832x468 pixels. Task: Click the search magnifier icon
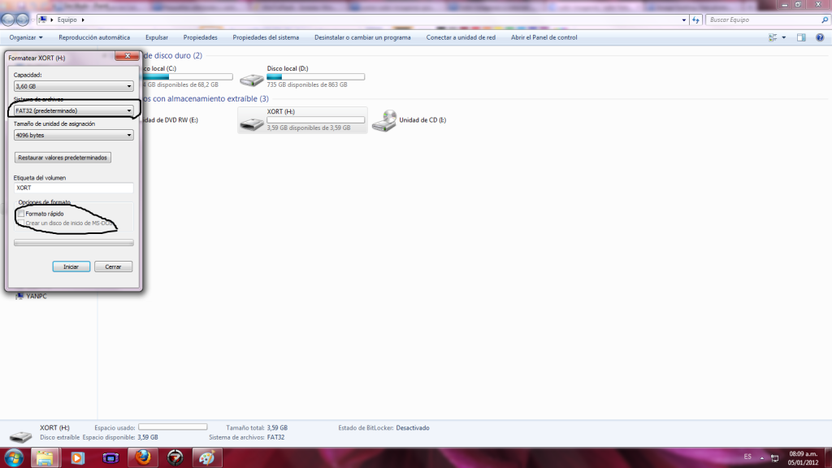[825, 19]
